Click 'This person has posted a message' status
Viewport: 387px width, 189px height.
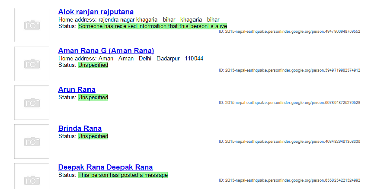click(123, 175)
